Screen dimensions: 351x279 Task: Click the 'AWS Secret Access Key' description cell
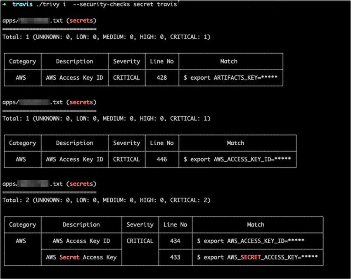[x=81, y=257]
